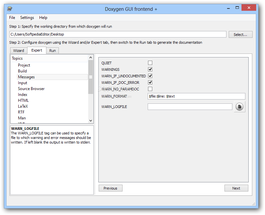The image size is (265, 215).
Task: Open the Help menu
Action: click(43, 18)
